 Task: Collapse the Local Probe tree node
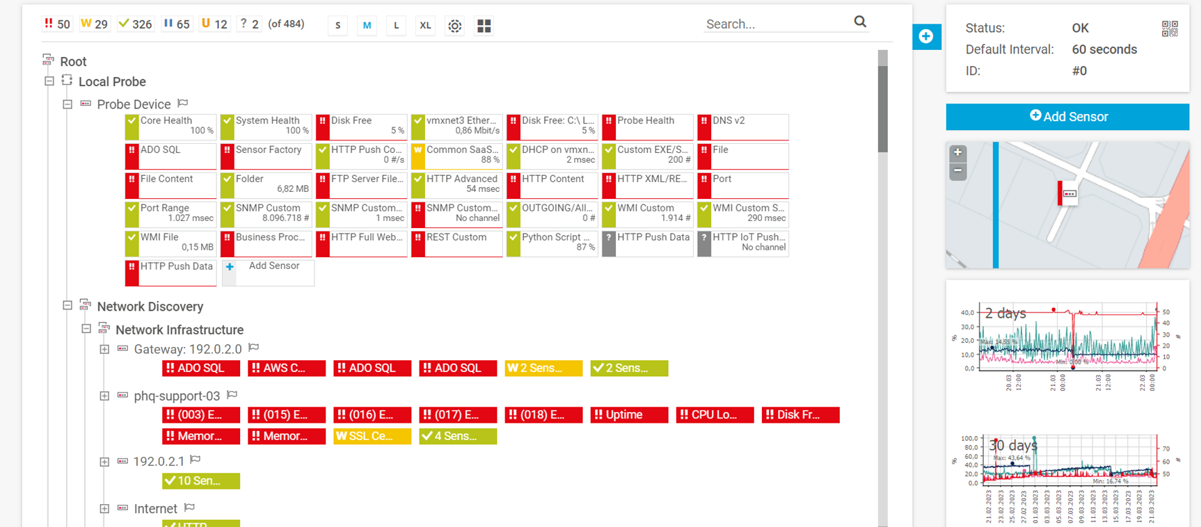(49, 81)
